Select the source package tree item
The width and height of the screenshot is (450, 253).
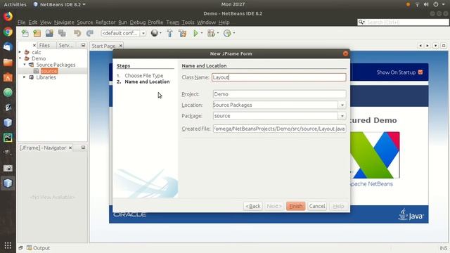49,71
